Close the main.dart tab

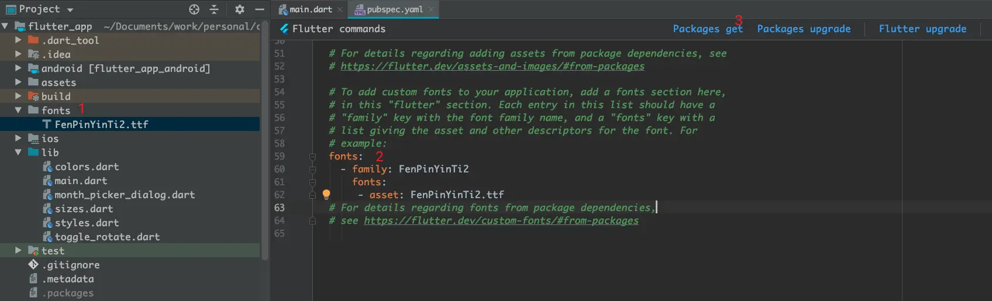[340, 9]
